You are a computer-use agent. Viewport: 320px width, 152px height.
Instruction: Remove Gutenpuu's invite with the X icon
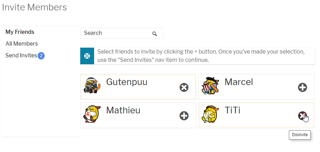click(x=184, y=87)
